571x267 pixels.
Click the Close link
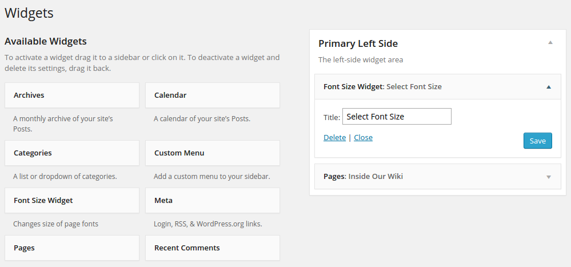(363, 138)
